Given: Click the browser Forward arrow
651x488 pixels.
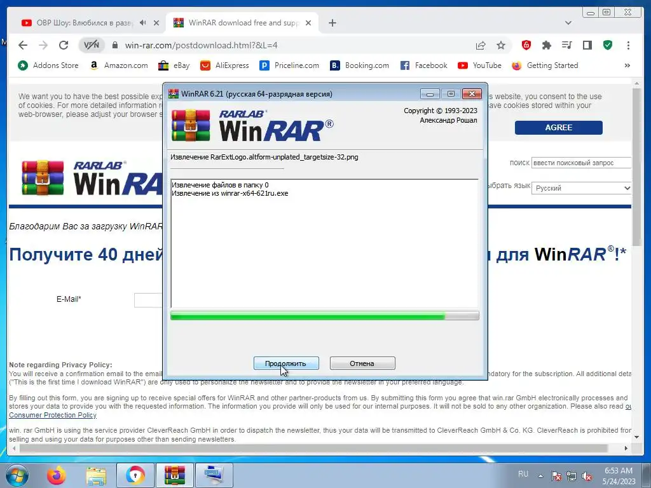Looking at the screenshot, I should click(43, 45).
